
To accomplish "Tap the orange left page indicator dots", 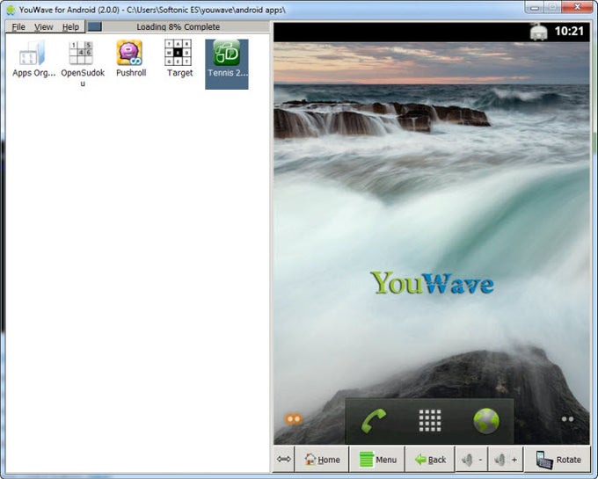I will [294, 419].
